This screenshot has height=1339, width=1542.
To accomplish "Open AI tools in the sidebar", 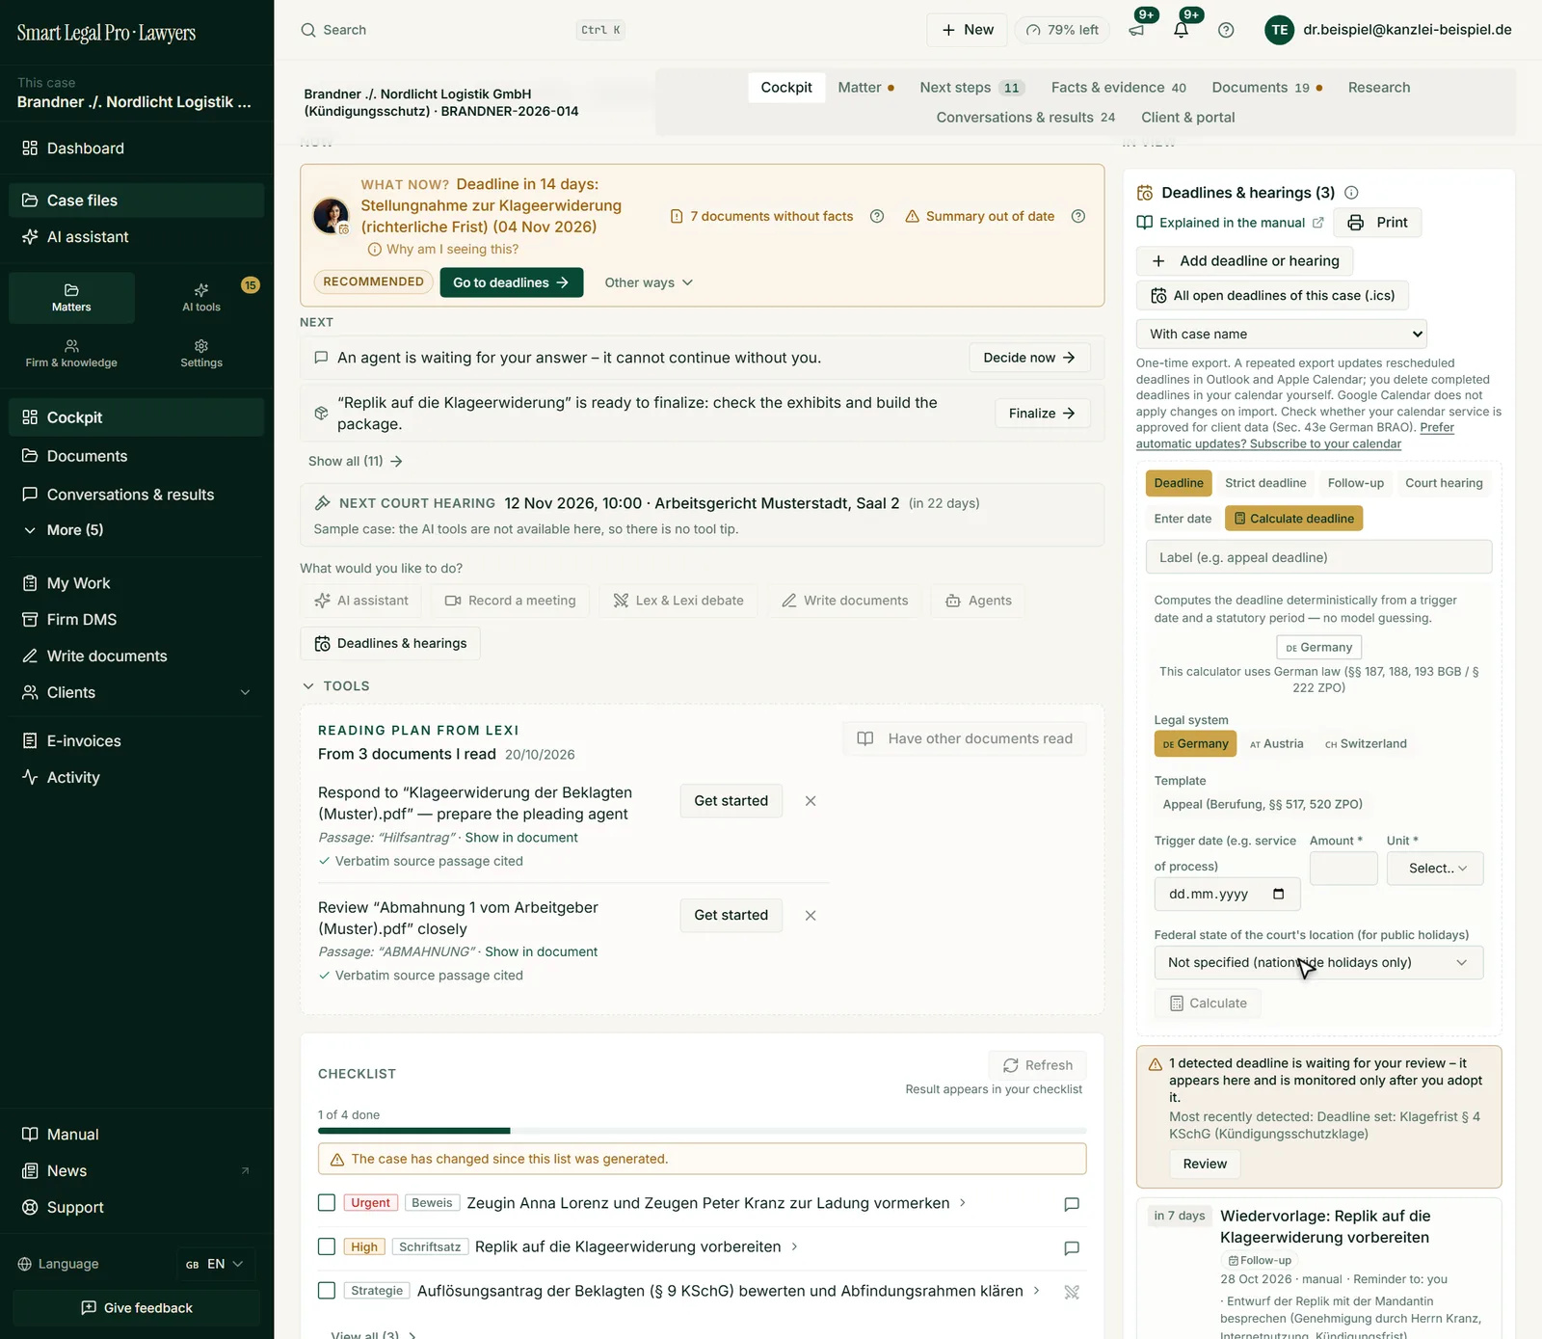I will (201, 297).
